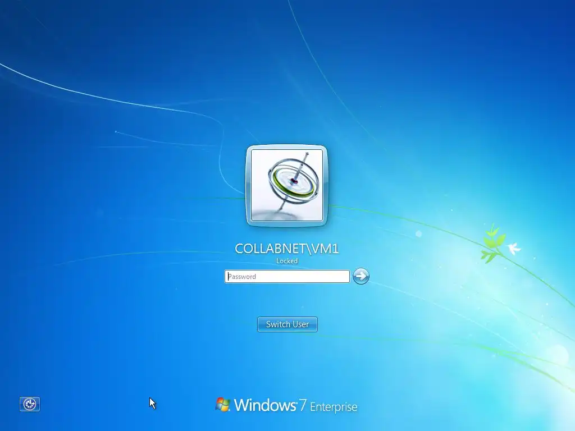Image resolution: width=575 pixels, height=431 pixels.
Task: Click the Switch User button
Action: point(287,324)
